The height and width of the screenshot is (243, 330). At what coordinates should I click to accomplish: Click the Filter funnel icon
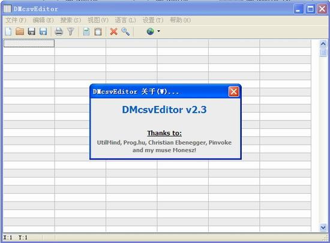click(71, 32)
